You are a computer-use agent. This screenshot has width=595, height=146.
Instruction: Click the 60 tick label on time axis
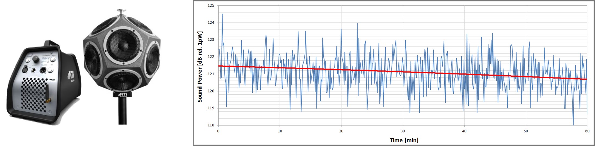587,131
